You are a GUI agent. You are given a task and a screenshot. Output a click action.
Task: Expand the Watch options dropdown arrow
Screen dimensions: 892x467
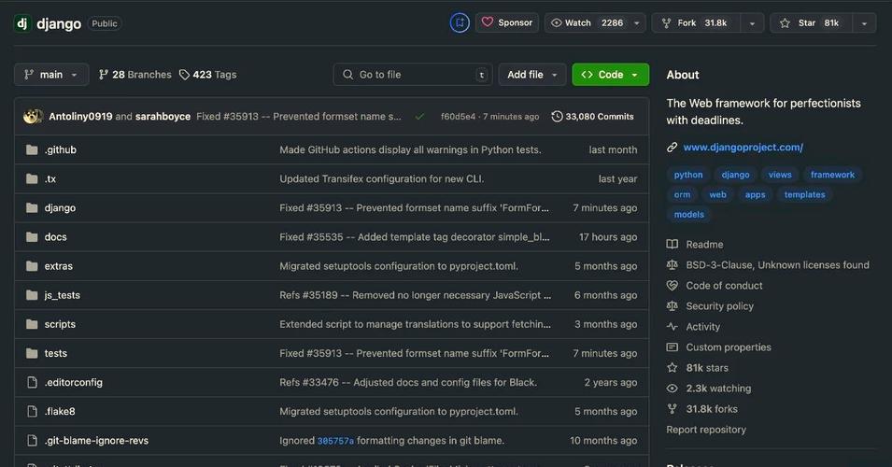pos(637,22)
